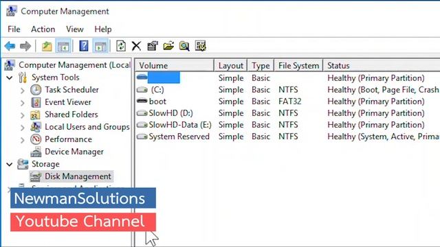This screenshot has height=247, width=440.
Task: Click the drive icon of System Reserved volume
Action: (142, 137)
